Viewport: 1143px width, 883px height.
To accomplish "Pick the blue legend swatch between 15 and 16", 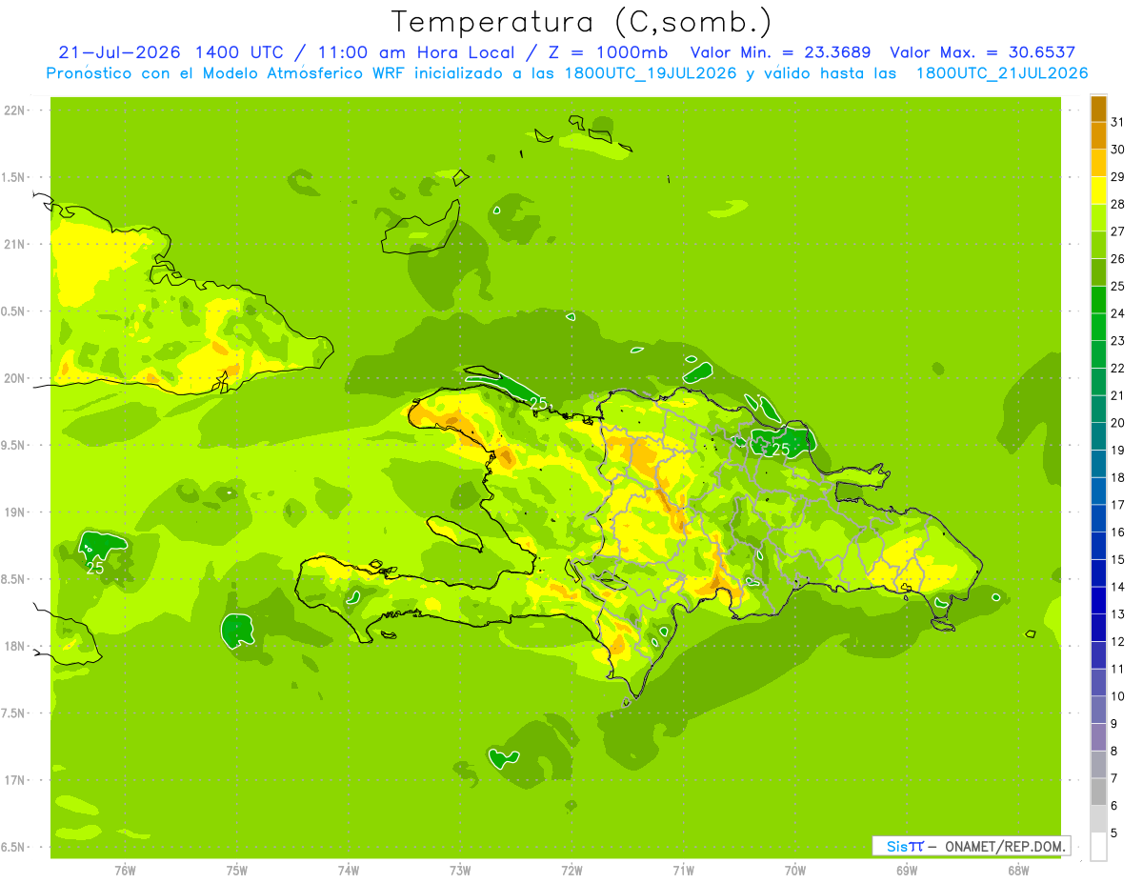I will [1098, 545].
